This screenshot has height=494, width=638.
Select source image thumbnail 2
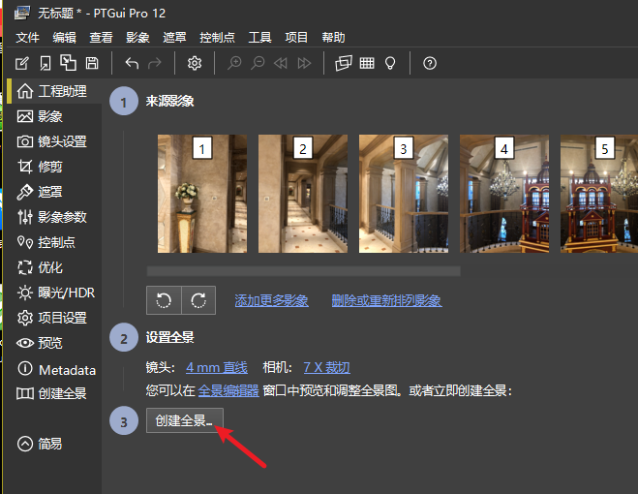[x=303, y=194]
